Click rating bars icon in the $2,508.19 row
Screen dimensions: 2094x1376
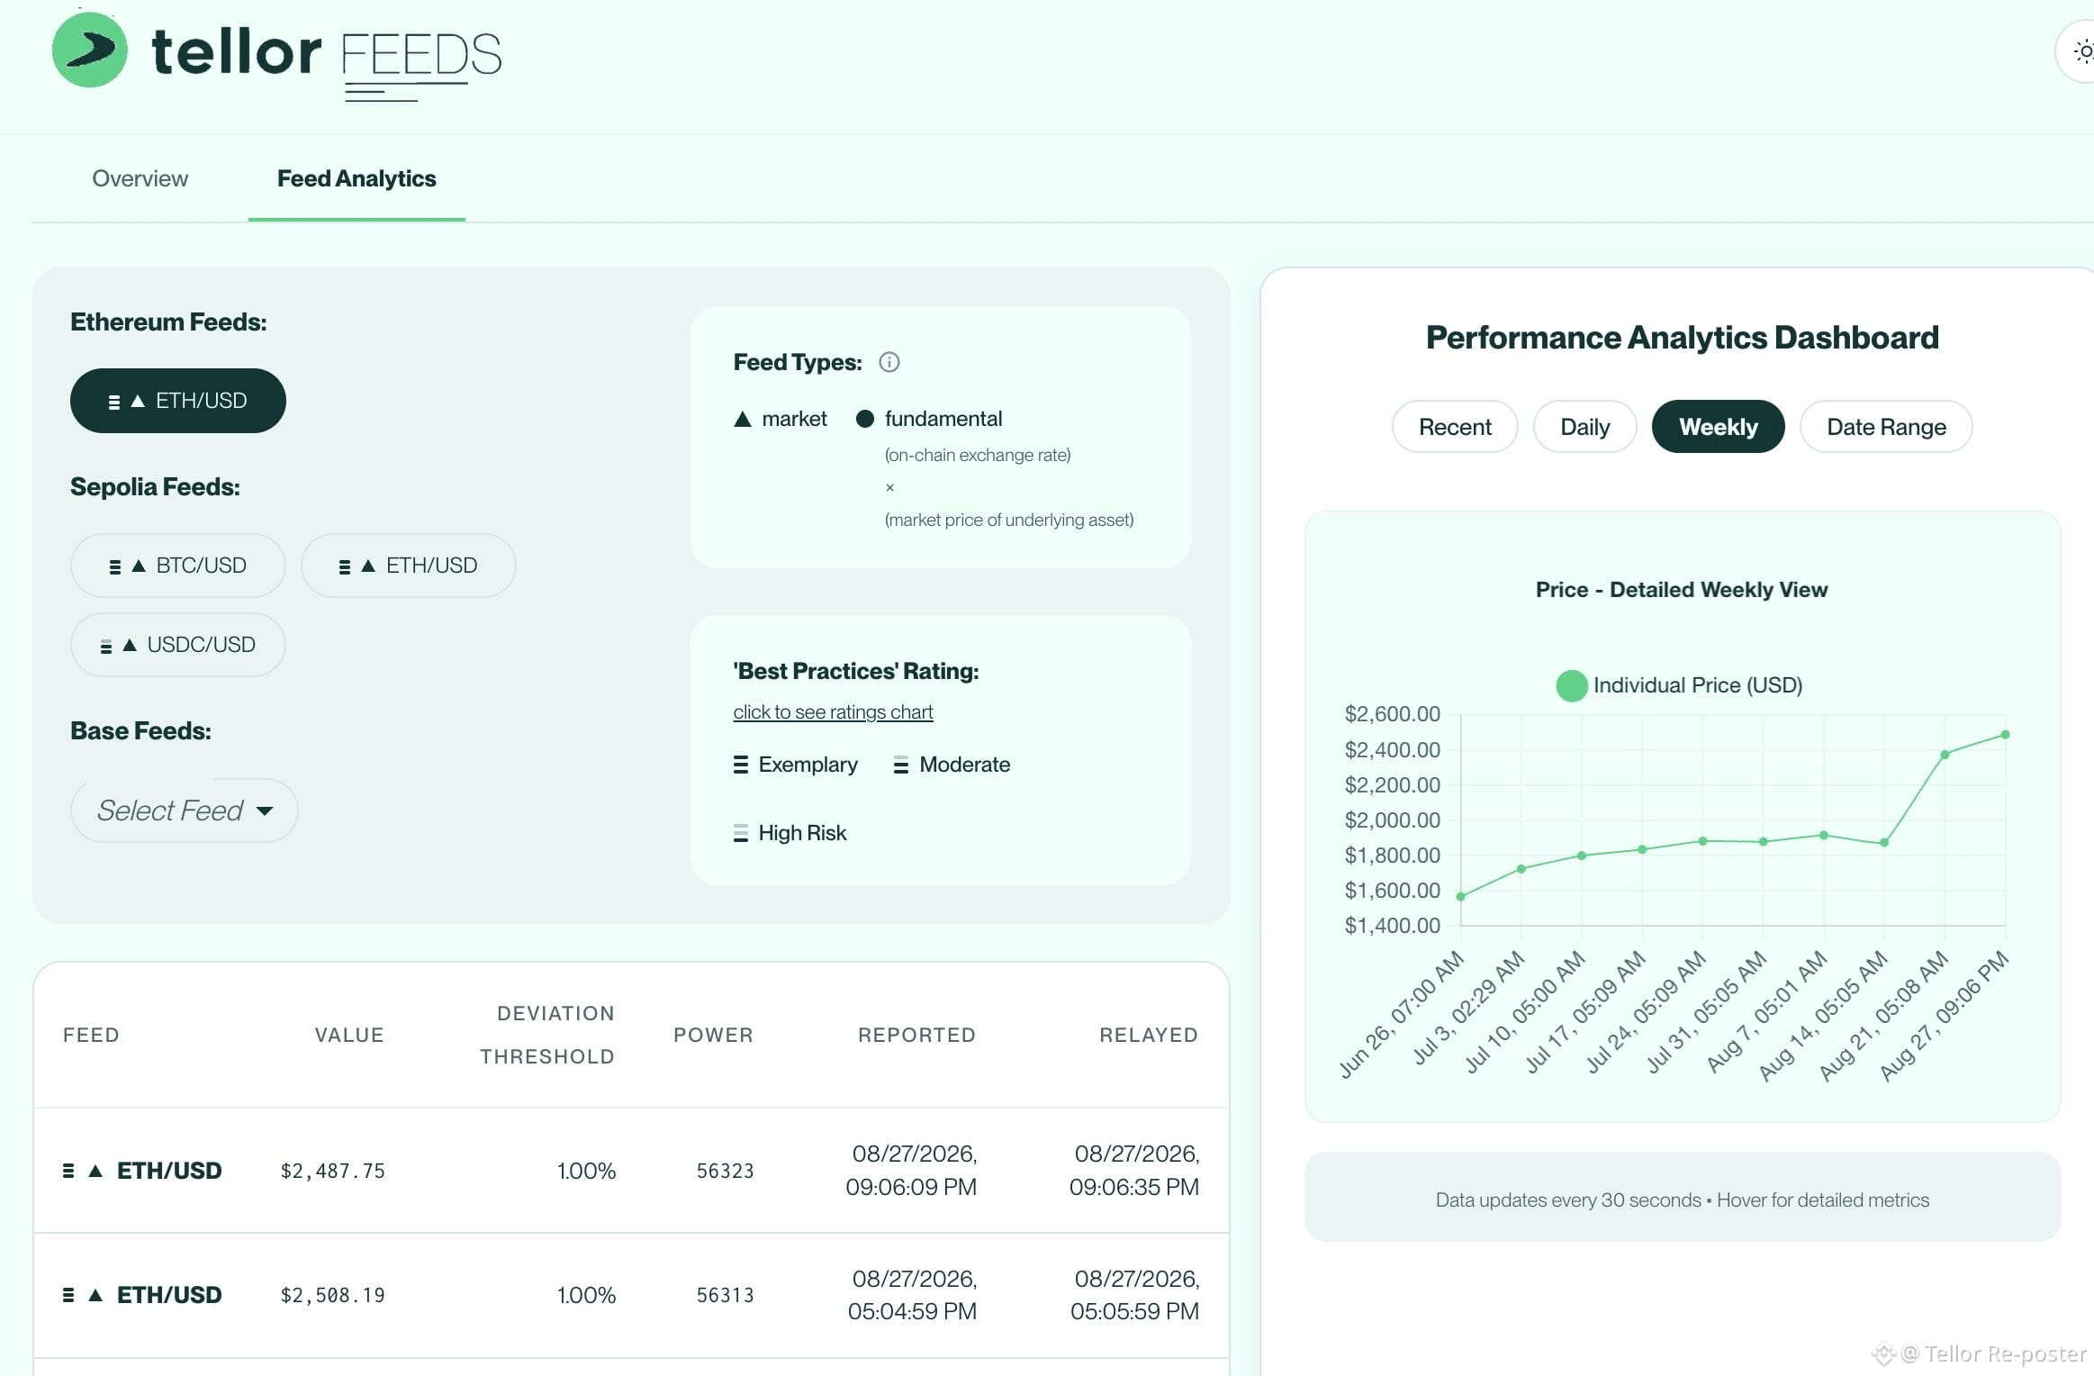68,1295
